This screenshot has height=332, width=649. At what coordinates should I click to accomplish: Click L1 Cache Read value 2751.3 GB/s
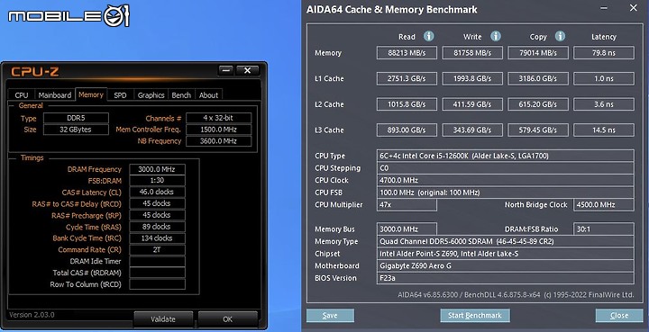407,78
